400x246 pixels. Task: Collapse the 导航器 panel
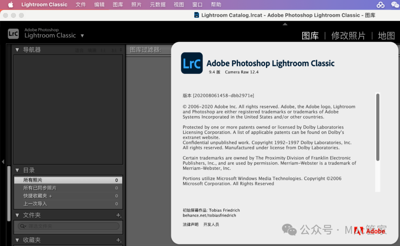click(17, 50)
